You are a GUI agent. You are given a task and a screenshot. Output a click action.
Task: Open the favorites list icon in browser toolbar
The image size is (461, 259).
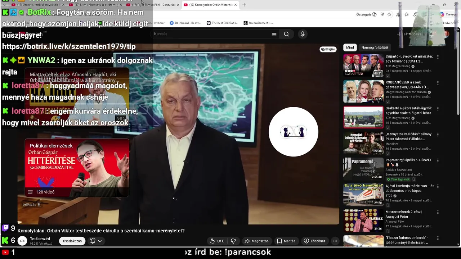406,14
